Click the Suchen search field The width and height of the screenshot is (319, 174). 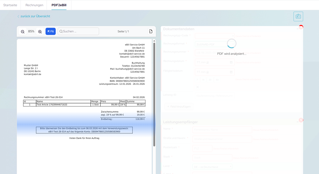point(78,31)
